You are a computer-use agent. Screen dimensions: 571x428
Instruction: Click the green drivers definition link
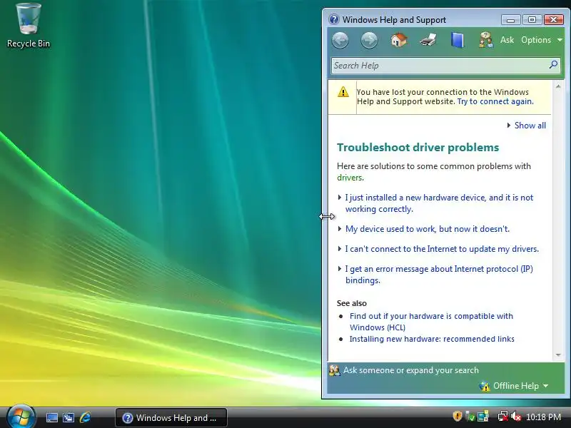pyautogui.click(x=349, y=178)
